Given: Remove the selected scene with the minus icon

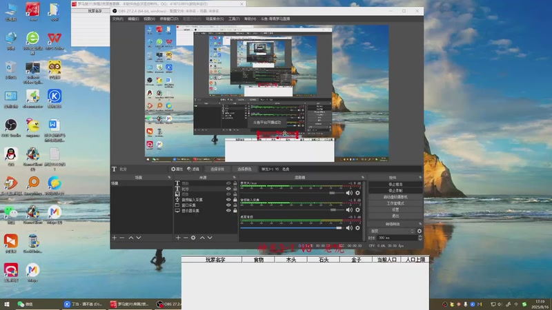Looking at the screenshot, I should (122, 238).
